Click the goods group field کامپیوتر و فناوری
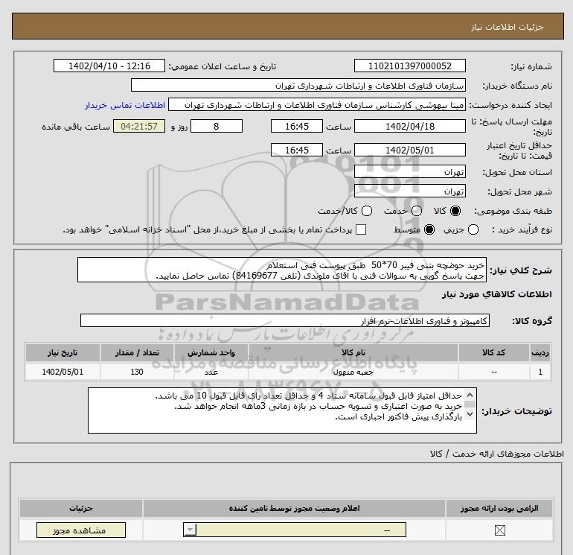The width and height of the screenshot is (573, 555). click(285, 320)
